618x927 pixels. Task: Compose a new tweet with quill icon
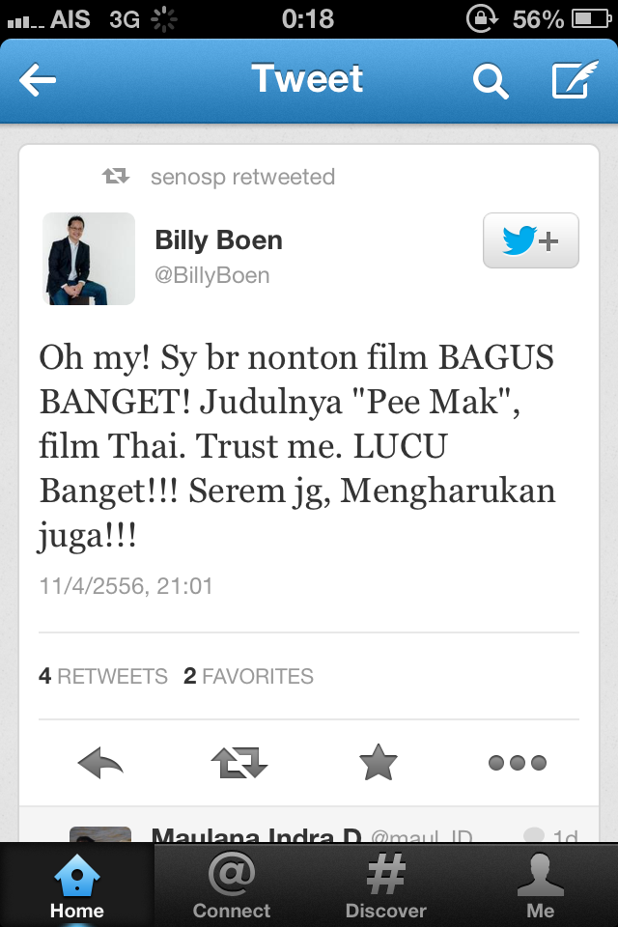[575, 79]
